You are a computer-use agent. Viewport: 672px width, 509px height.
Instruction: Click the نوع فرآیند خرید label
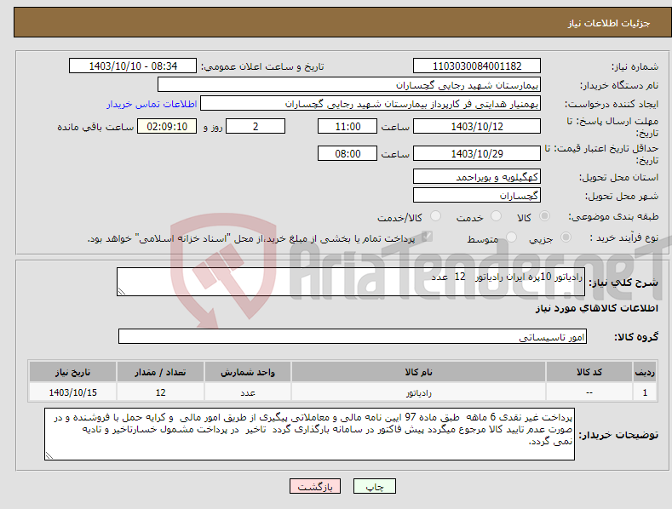tap(624, 237)
